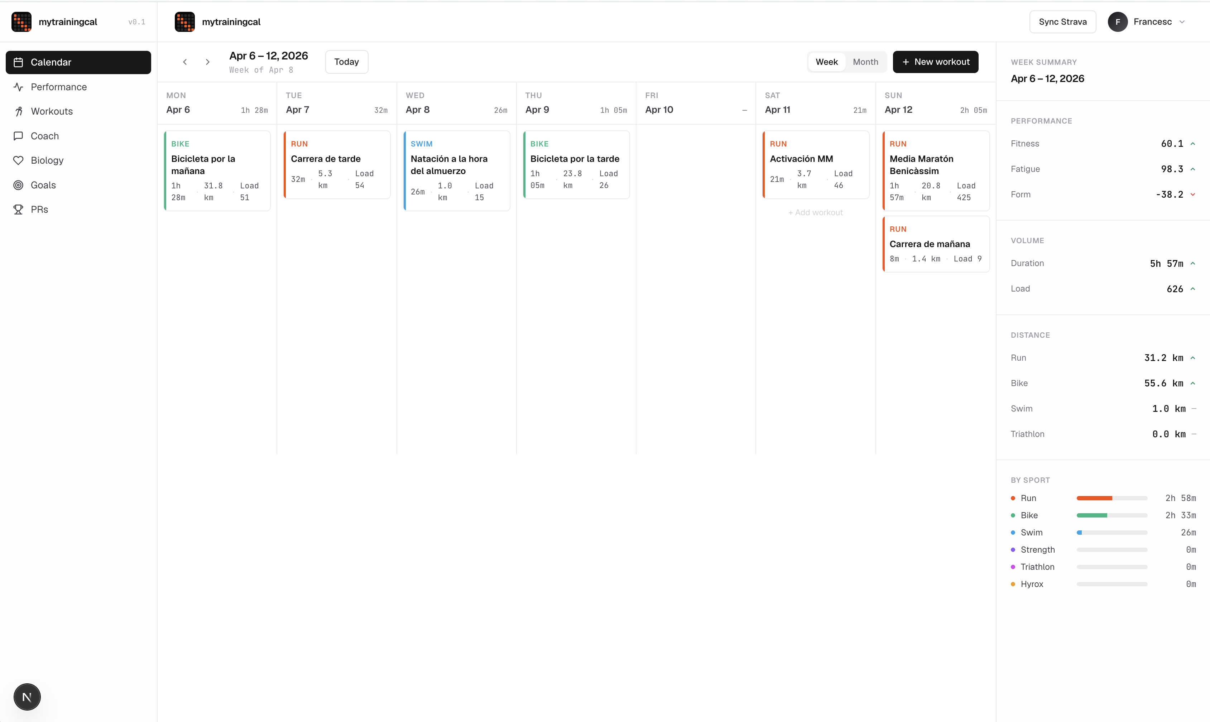Click the Hyrox row in By Sport

[1103, 584]
